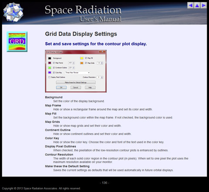Click 'Set the color of the display background'
Viewport: 209px width, 192px height.
(x=79, y=101)
